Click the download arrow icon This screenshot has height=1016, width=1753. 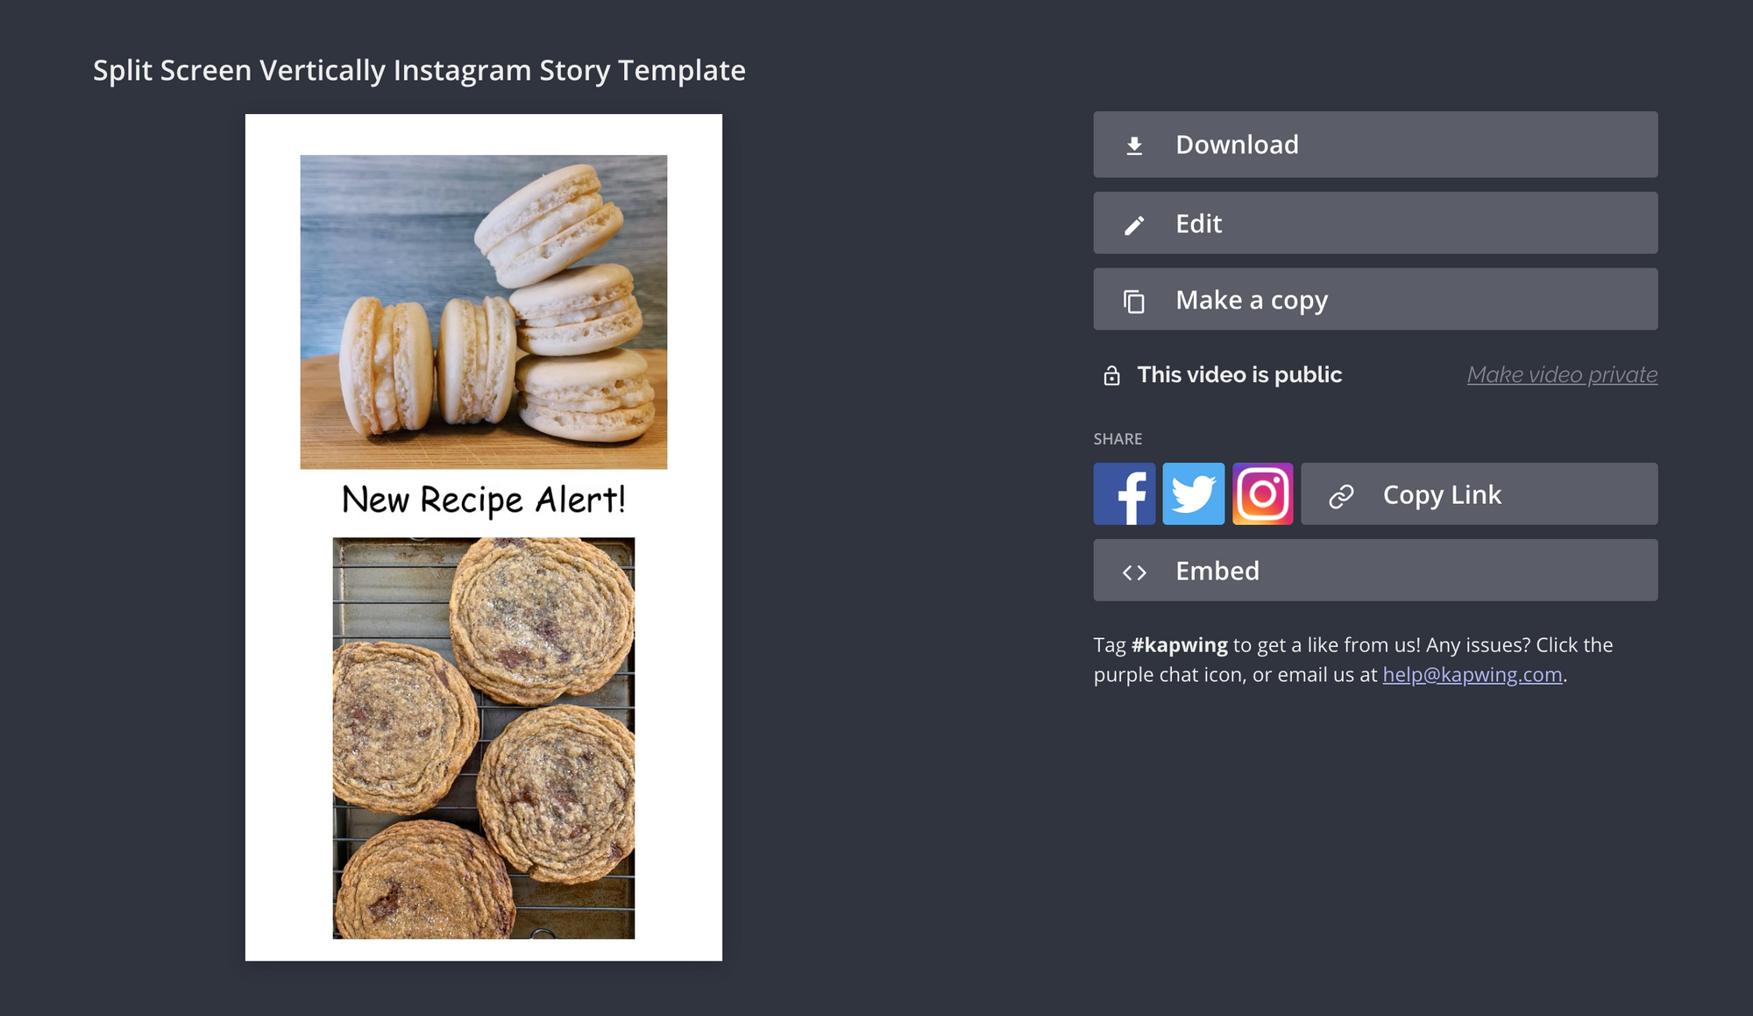1134,146
